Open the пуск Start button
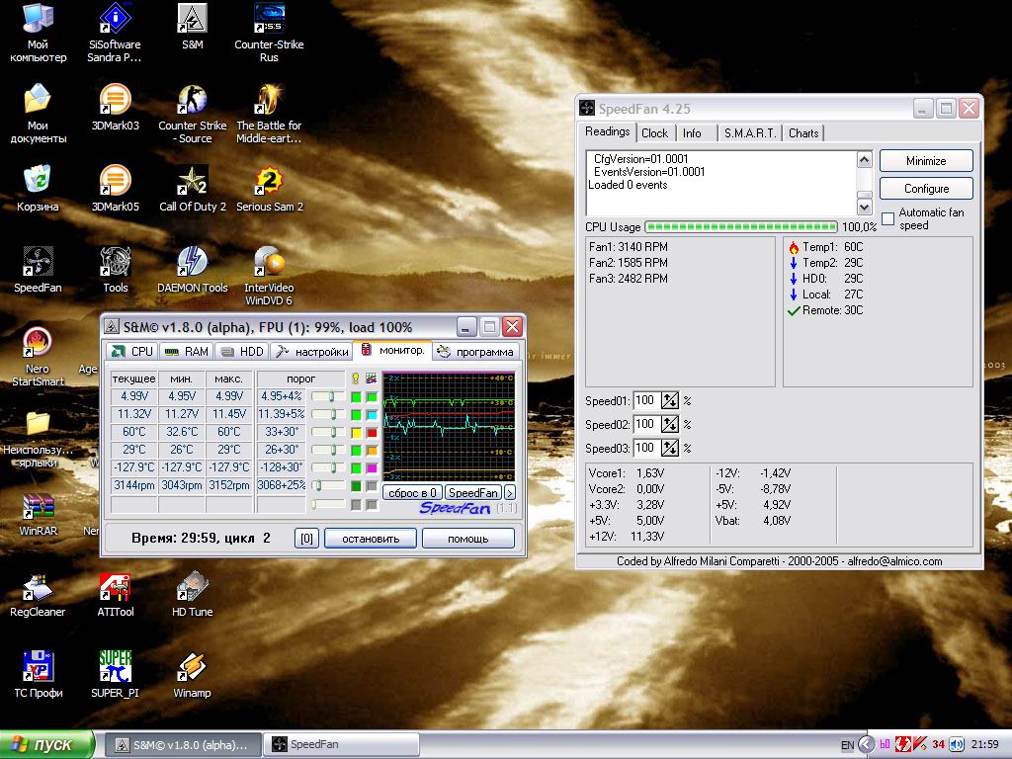This screenshot has width=1012, height=759. tap(46, 744)
